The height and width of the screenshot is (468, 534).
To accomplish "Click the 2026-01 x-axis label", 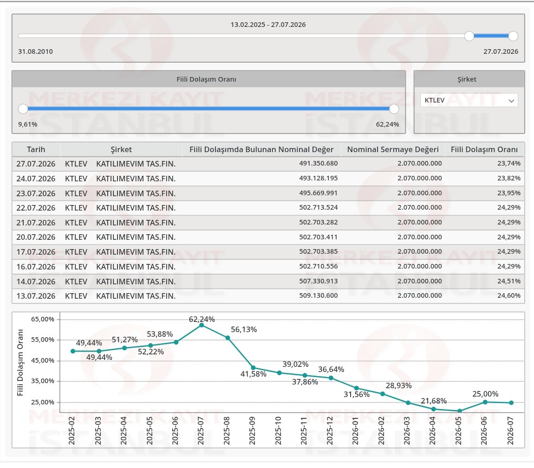I will [356, 430].
